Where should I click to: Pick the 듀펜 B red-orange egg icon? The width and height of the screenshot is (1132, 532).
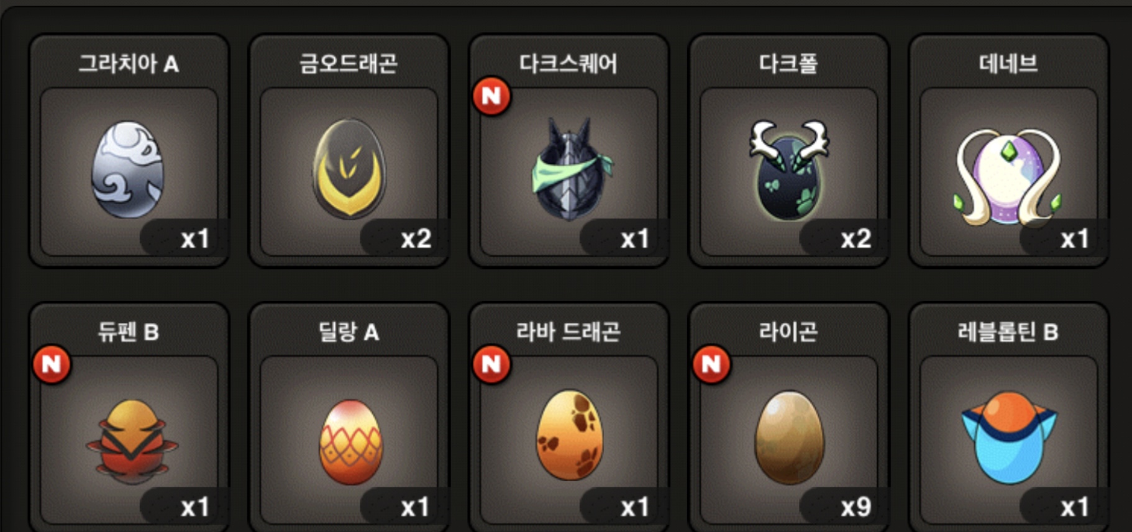coord(131,441)
